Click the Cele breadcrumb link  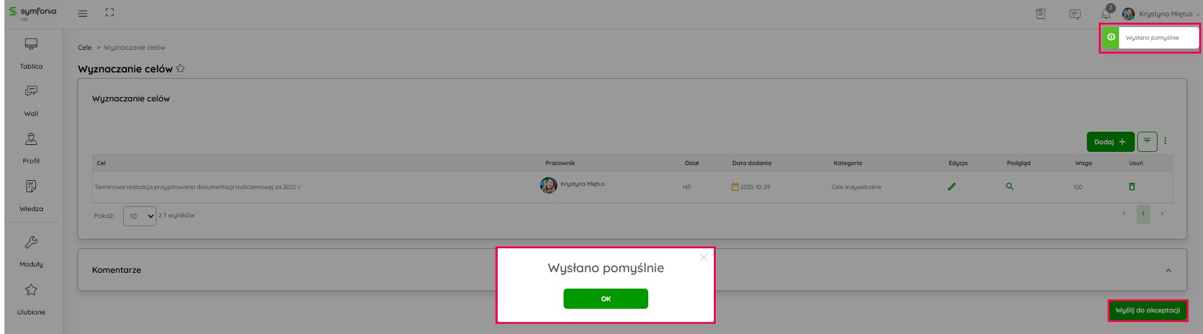[x=85, y=47]
